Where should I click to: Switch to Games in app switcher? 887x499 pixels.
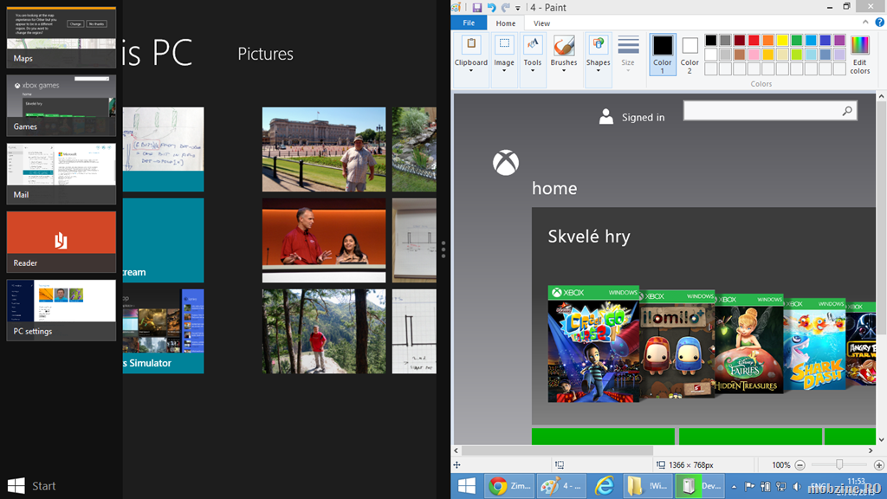(62, 105)
